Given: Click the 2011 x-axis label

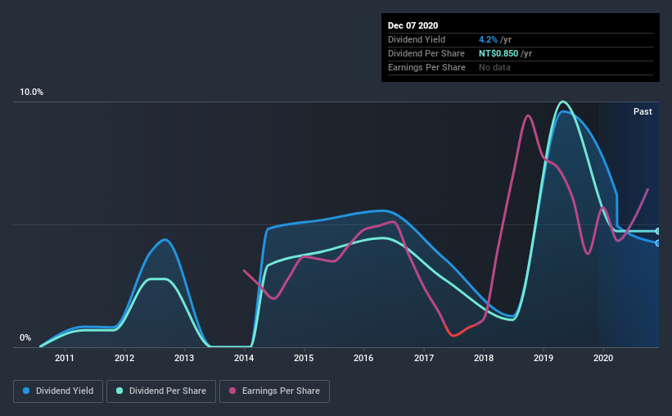Looking at the screenshot, I should click(x=65, y=358).
